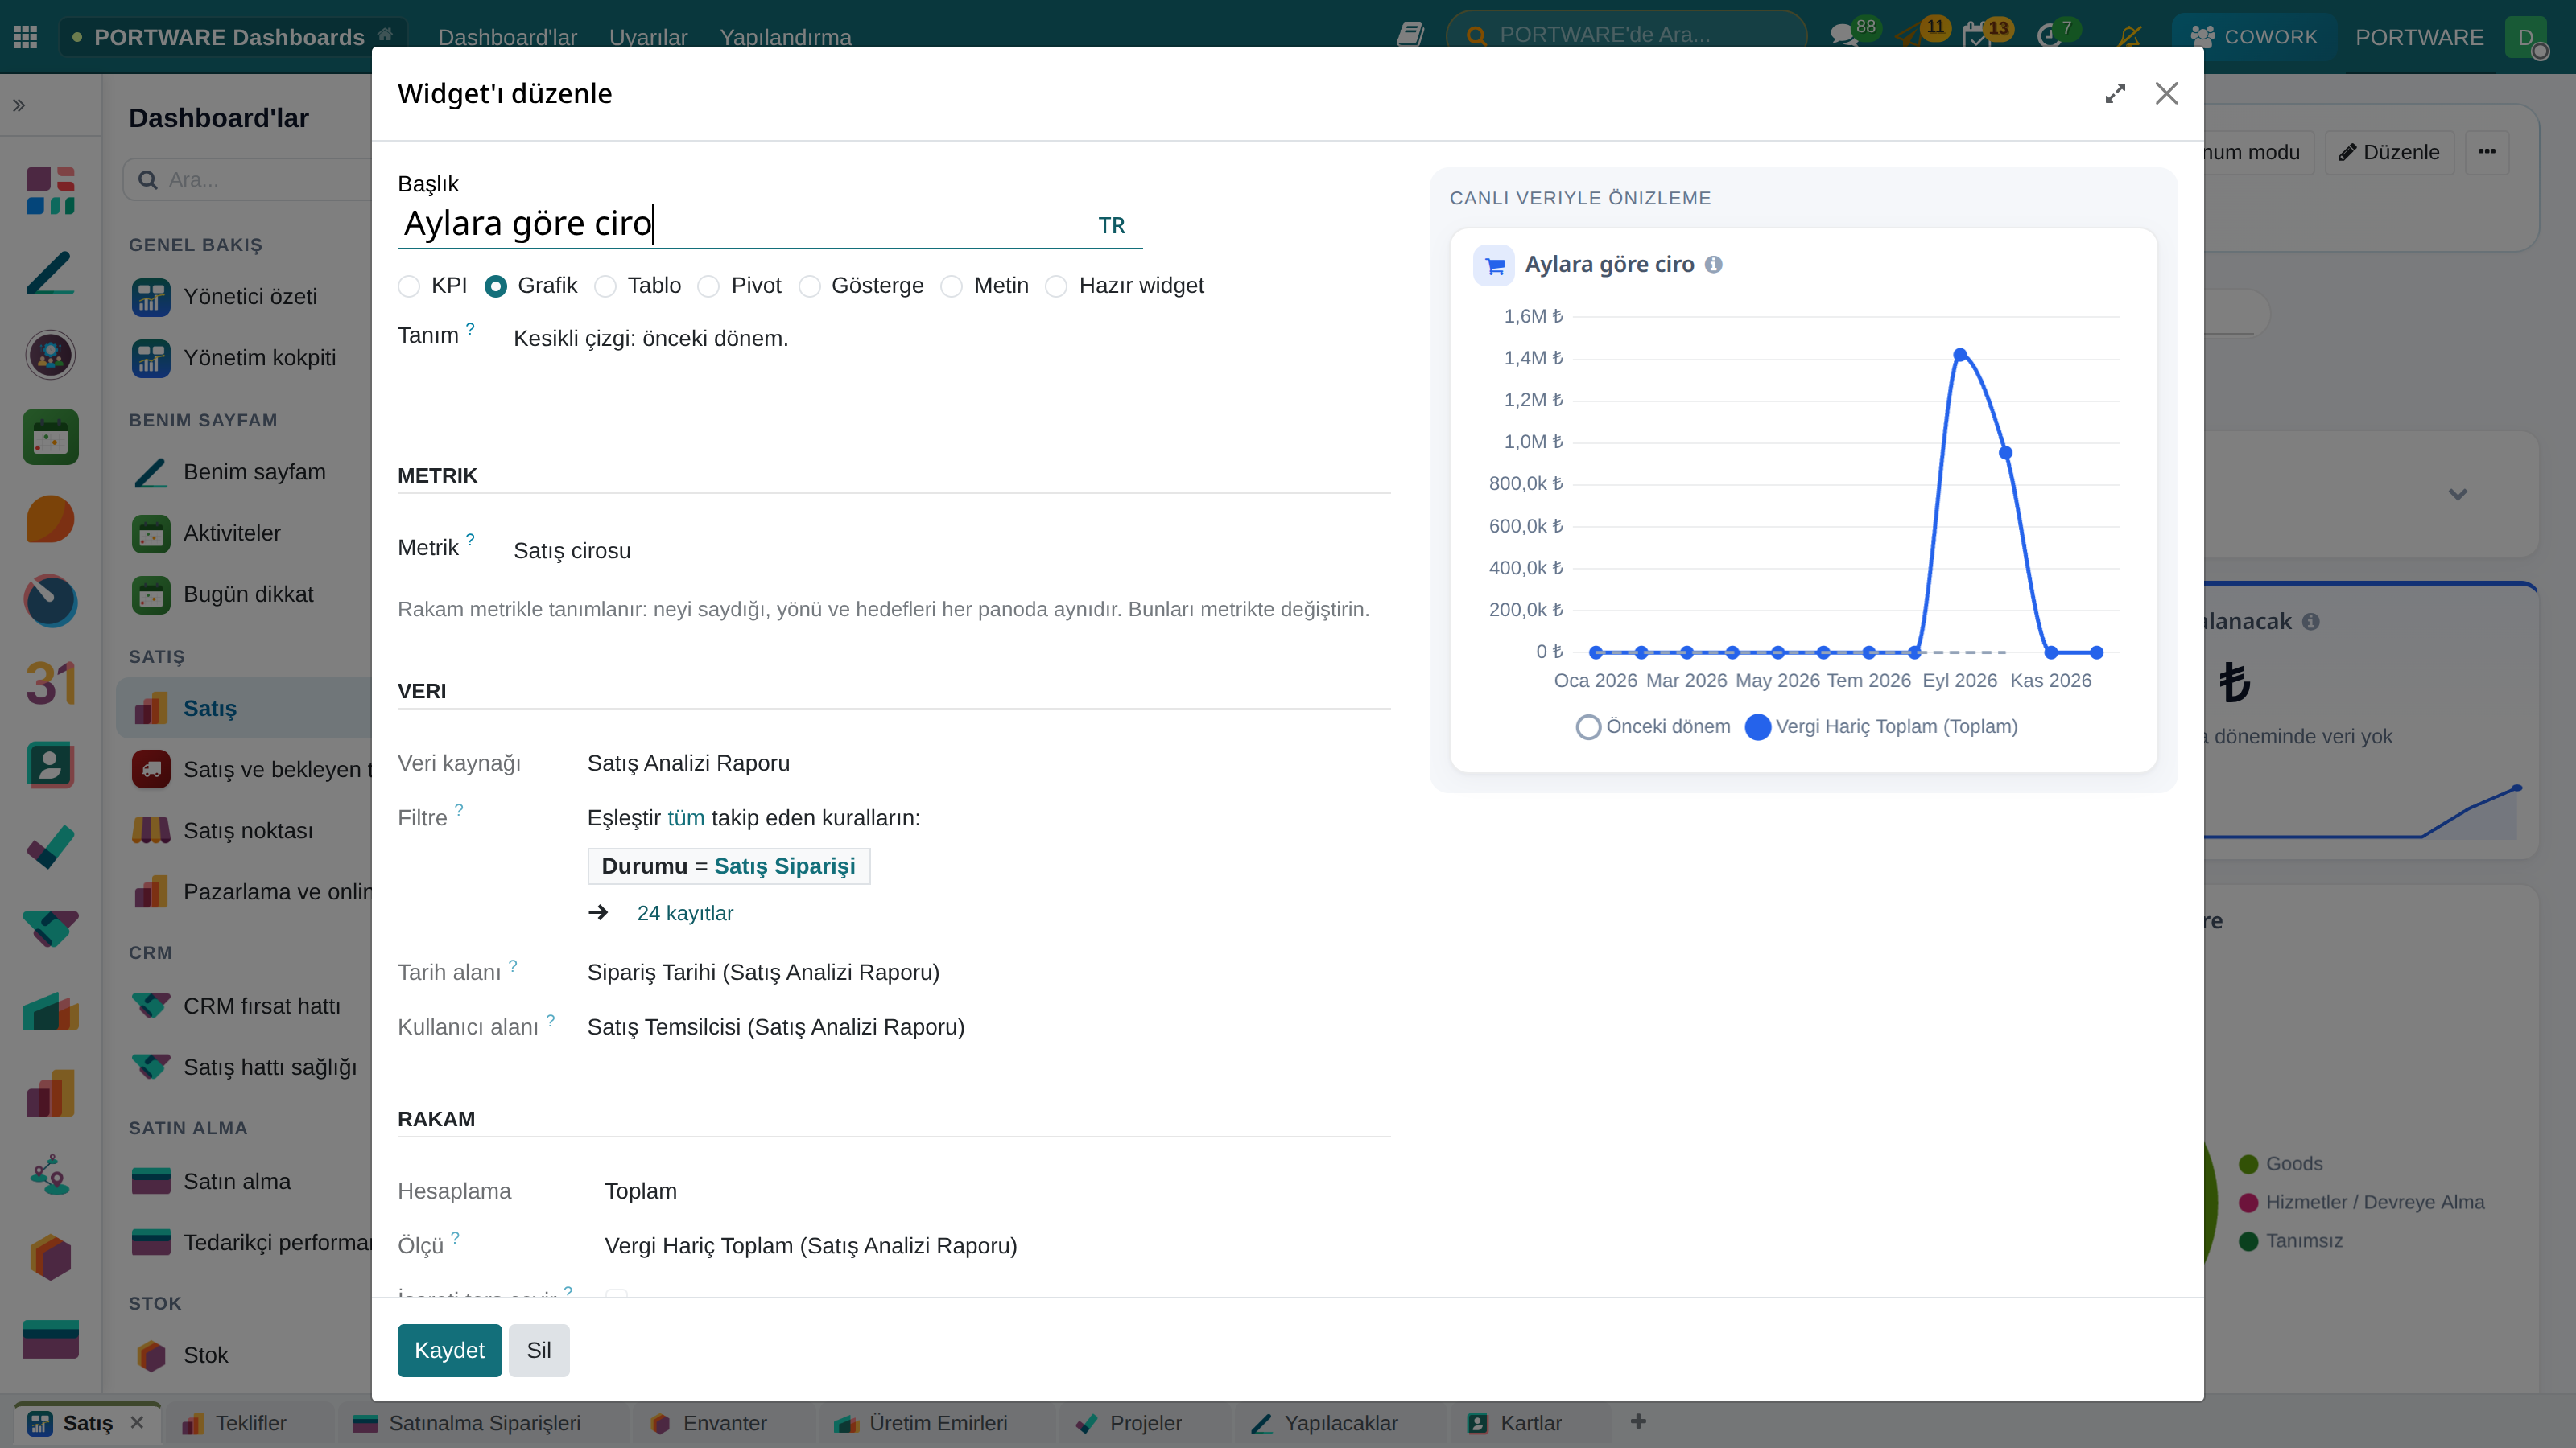This screenshot has width=2576, height=1448.
Task: Open the Kullanıcı alanı dropdown
Action: 988,1027
